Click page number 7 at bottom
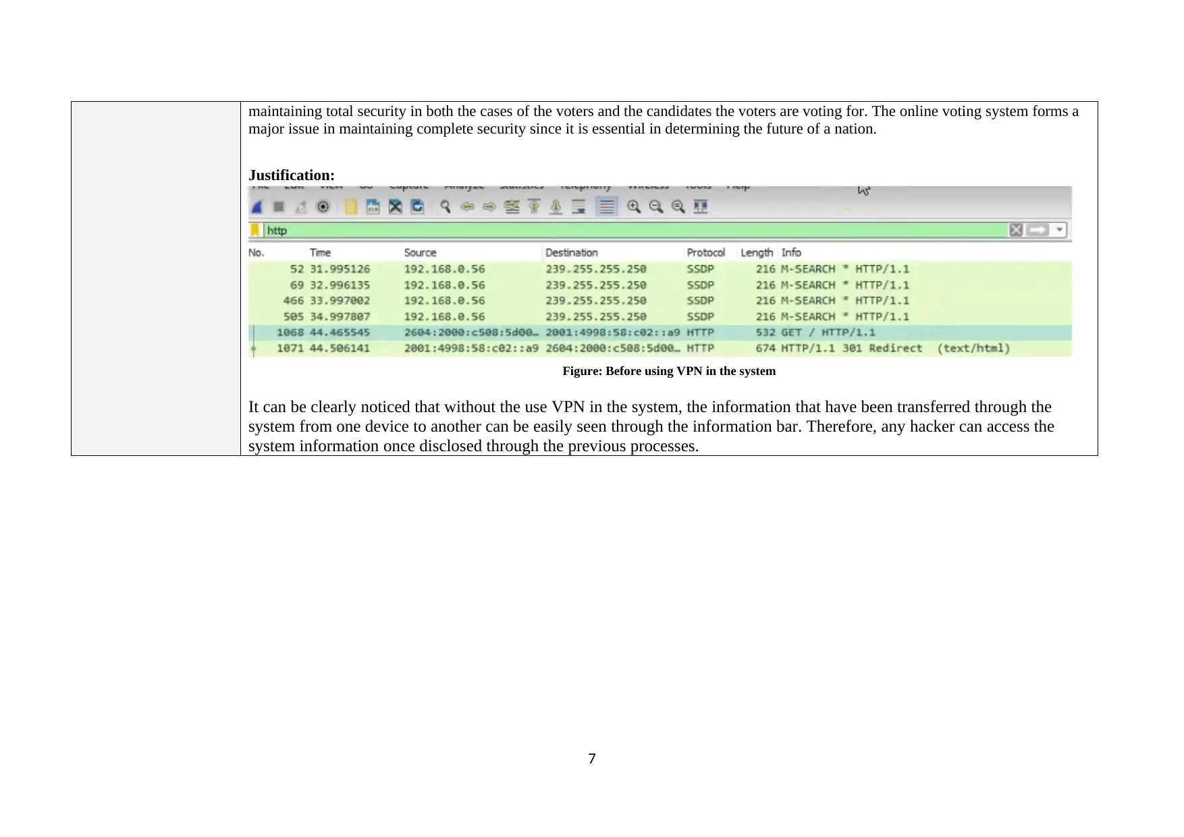Screen dimensions: 1184x837 tap(592, 759)
